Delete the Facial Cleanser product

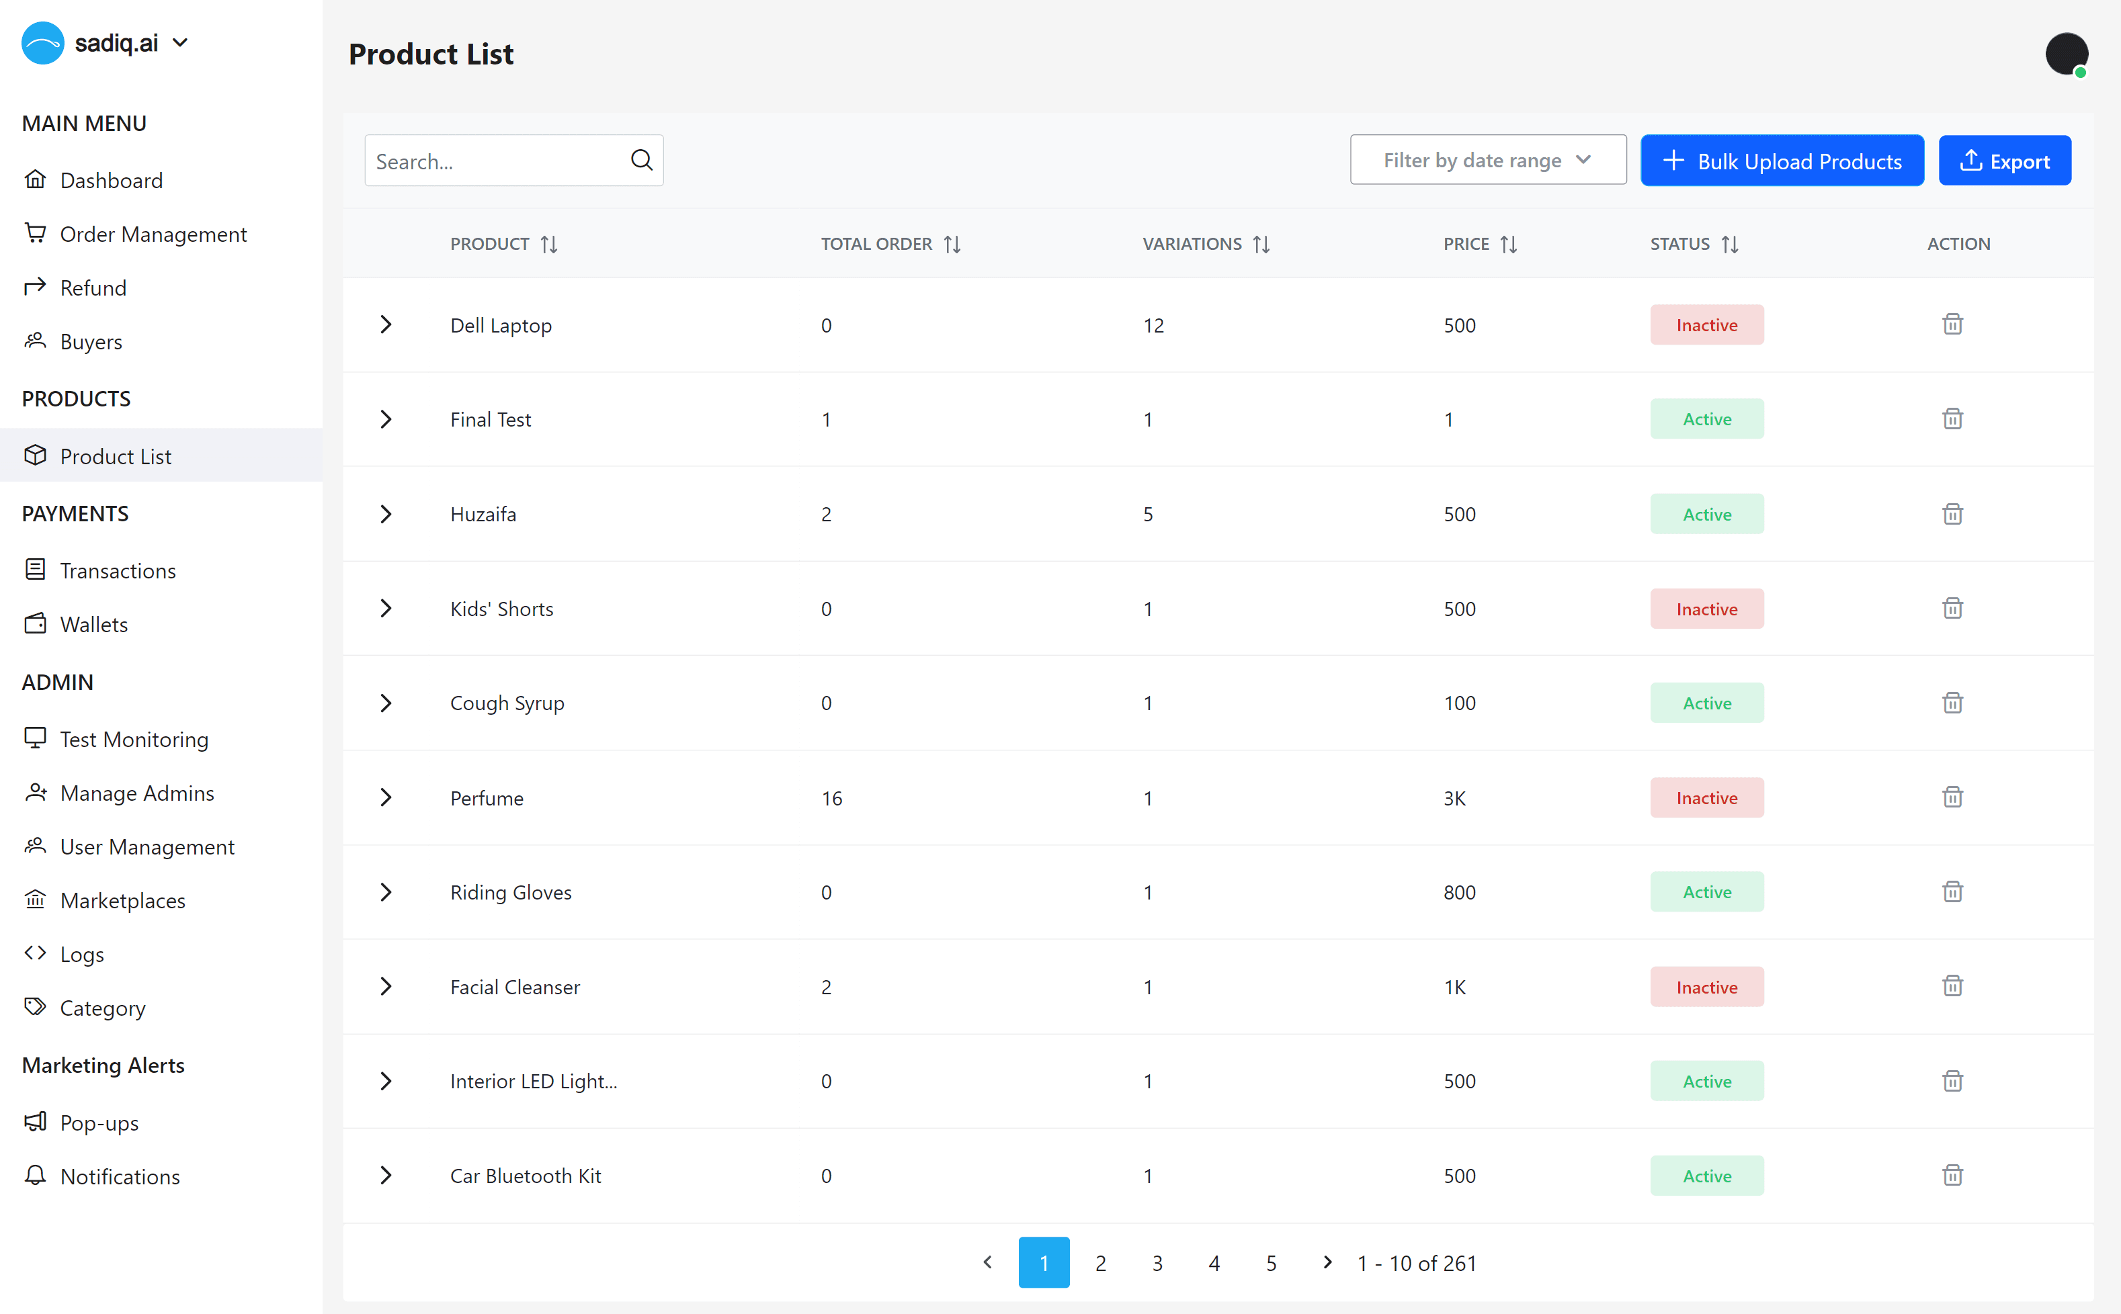(1952, 986)
